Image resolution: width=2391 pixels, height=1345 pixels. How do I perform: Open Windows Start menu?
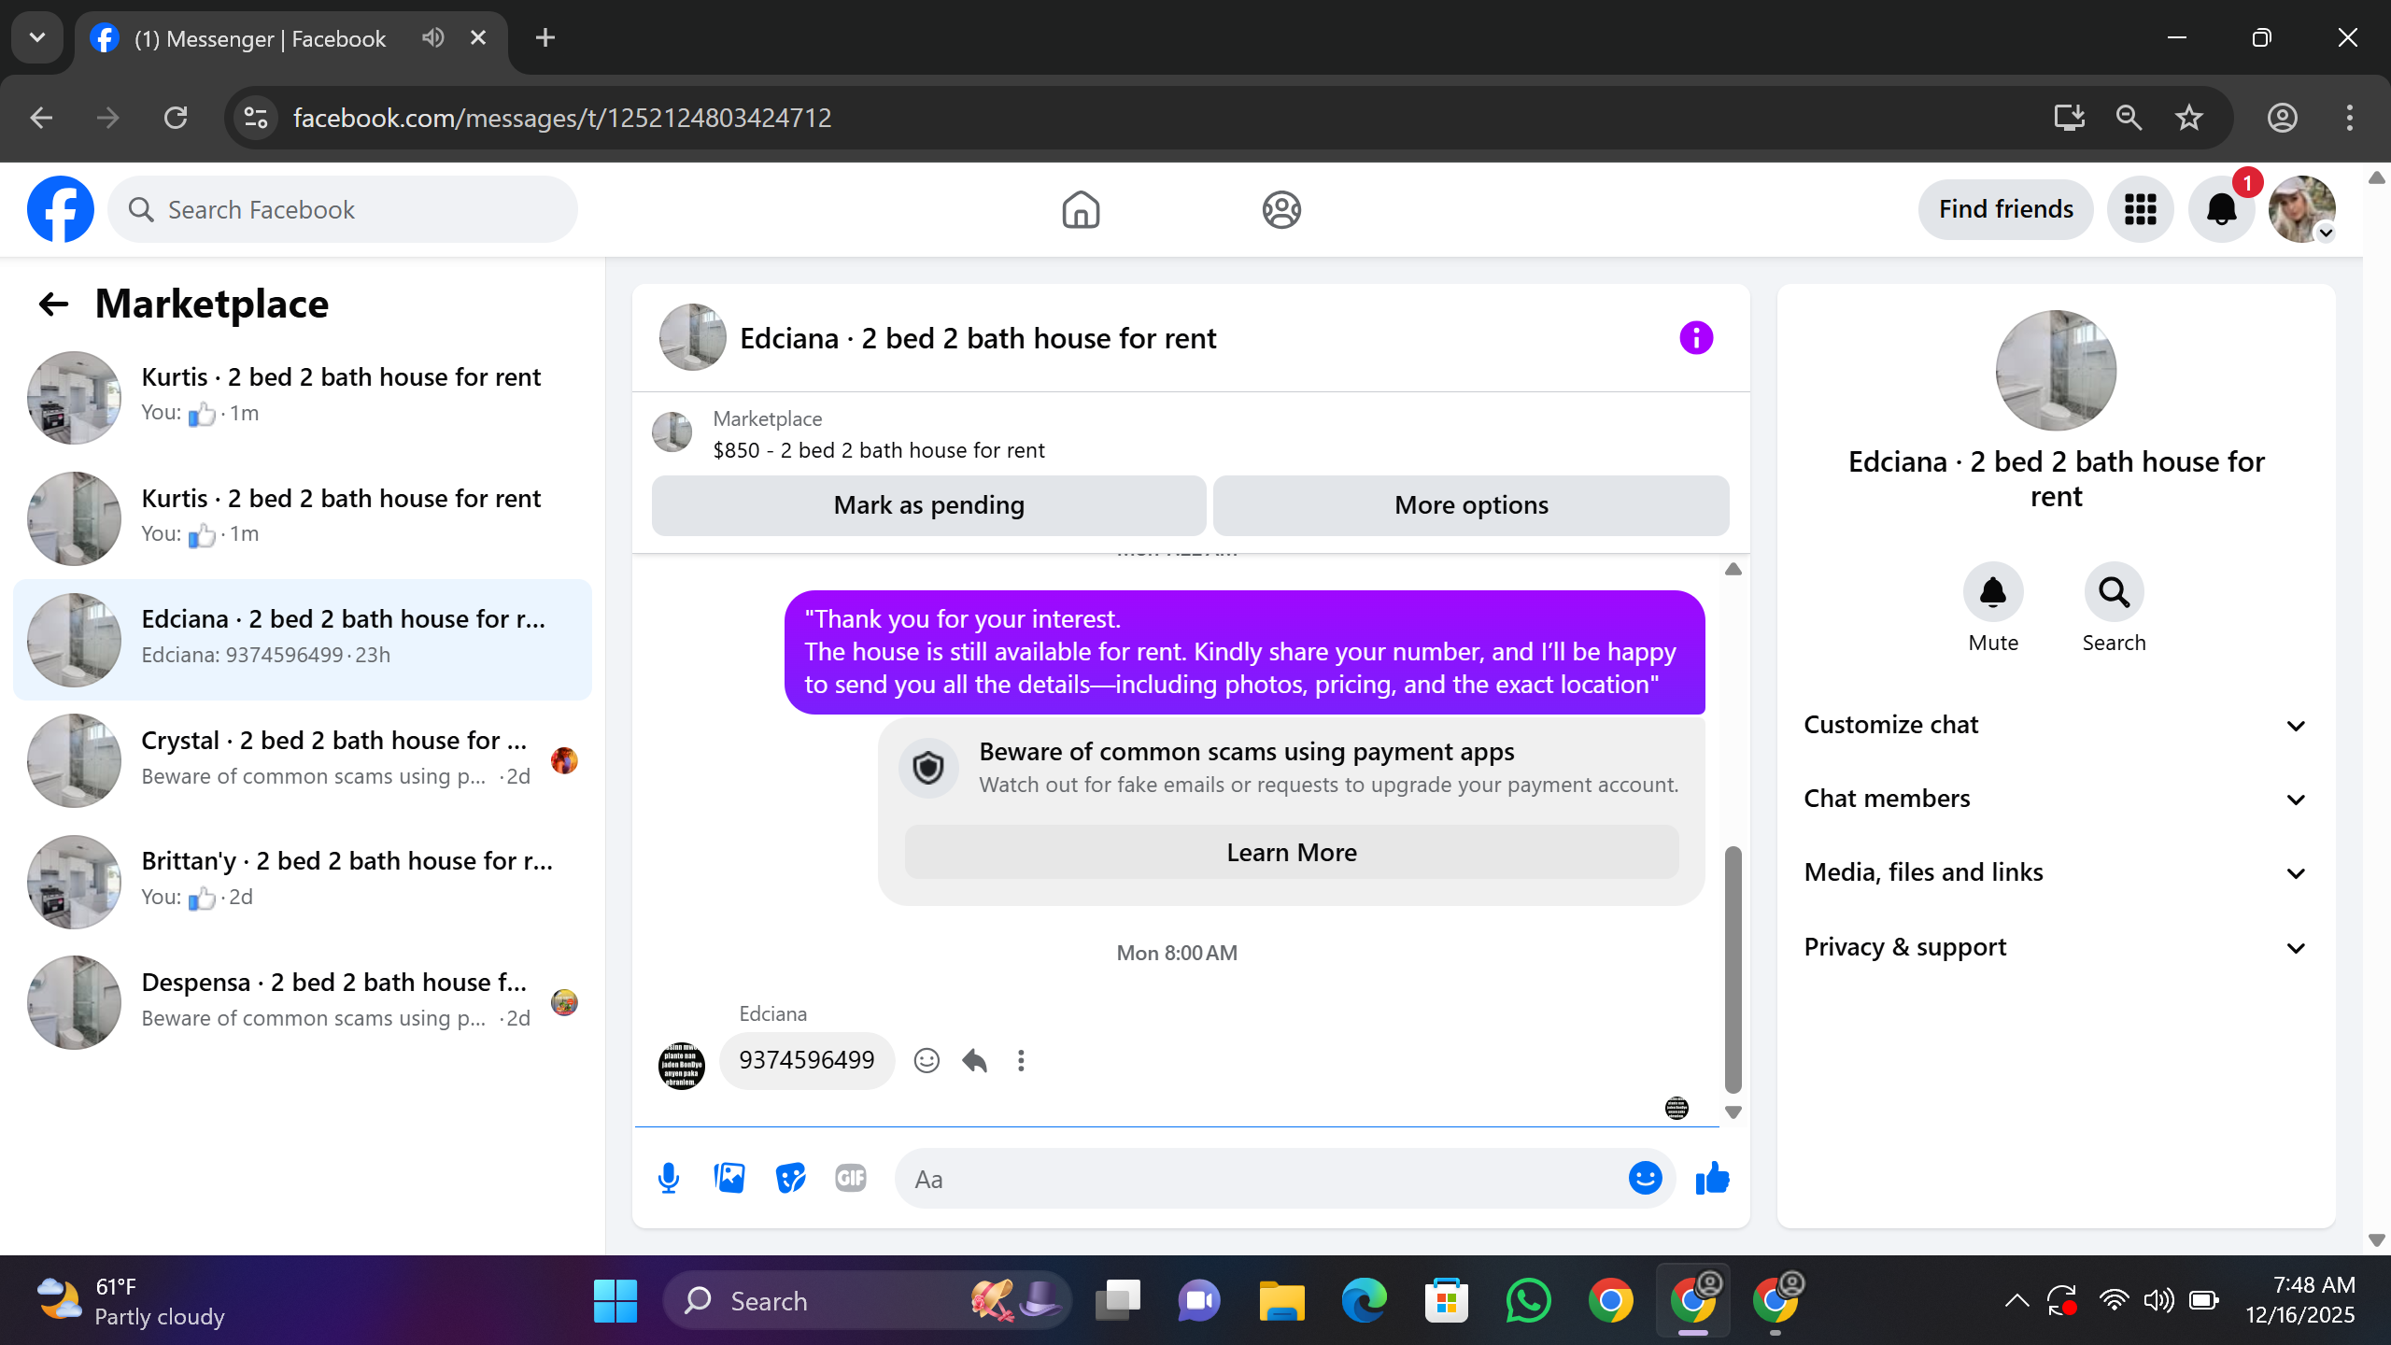pyautogui.click(x=615, y=1300)
